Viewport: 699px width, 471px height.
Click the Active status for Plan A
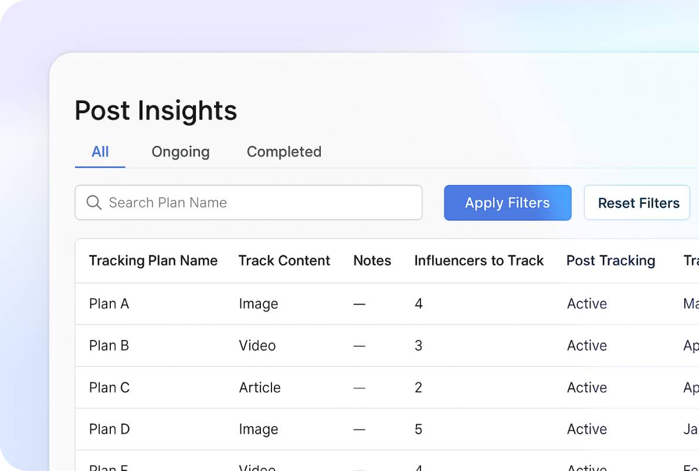586,303
